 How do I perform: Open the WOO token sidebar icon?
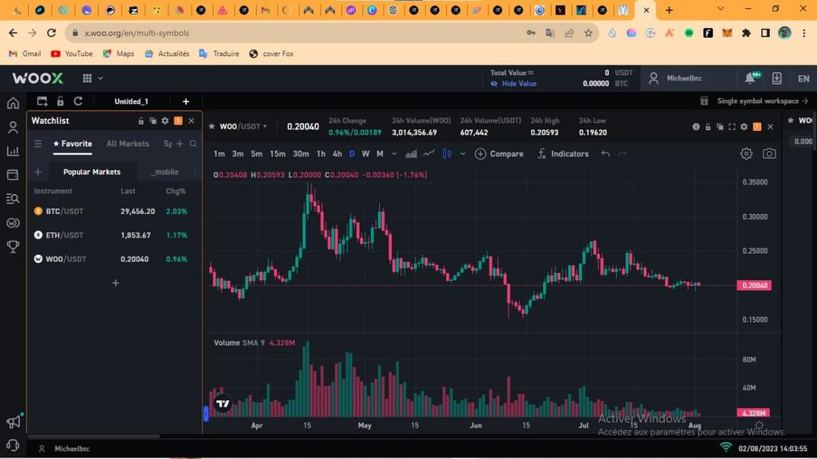pos(13,223)
